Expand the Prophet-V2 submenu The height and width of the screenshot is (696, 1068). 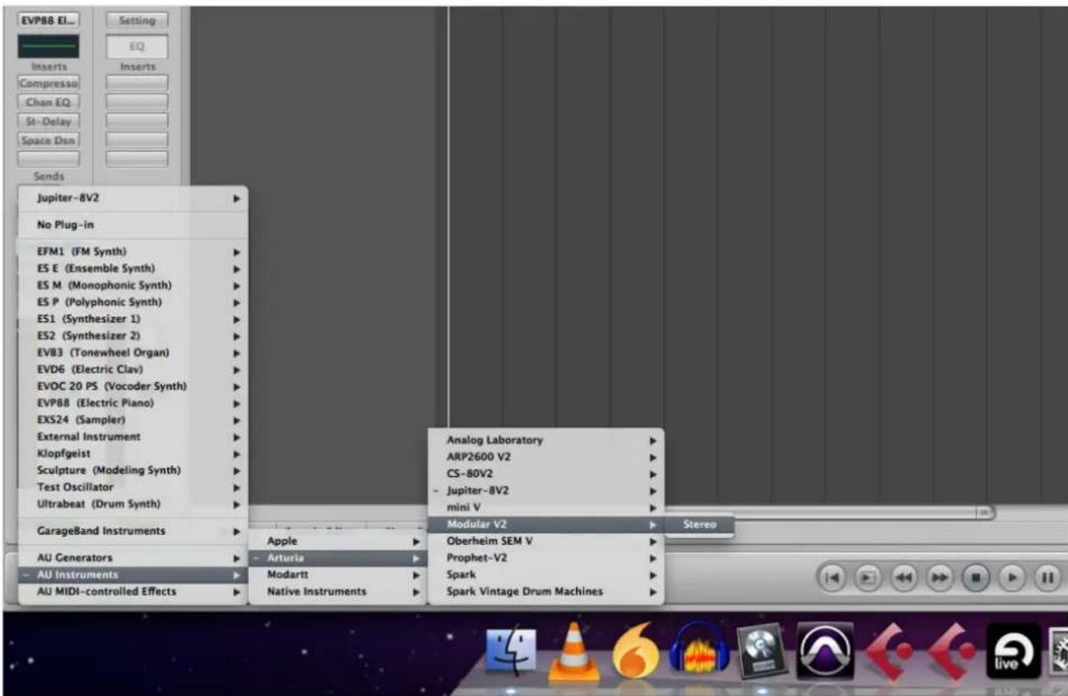pos(547,557)
